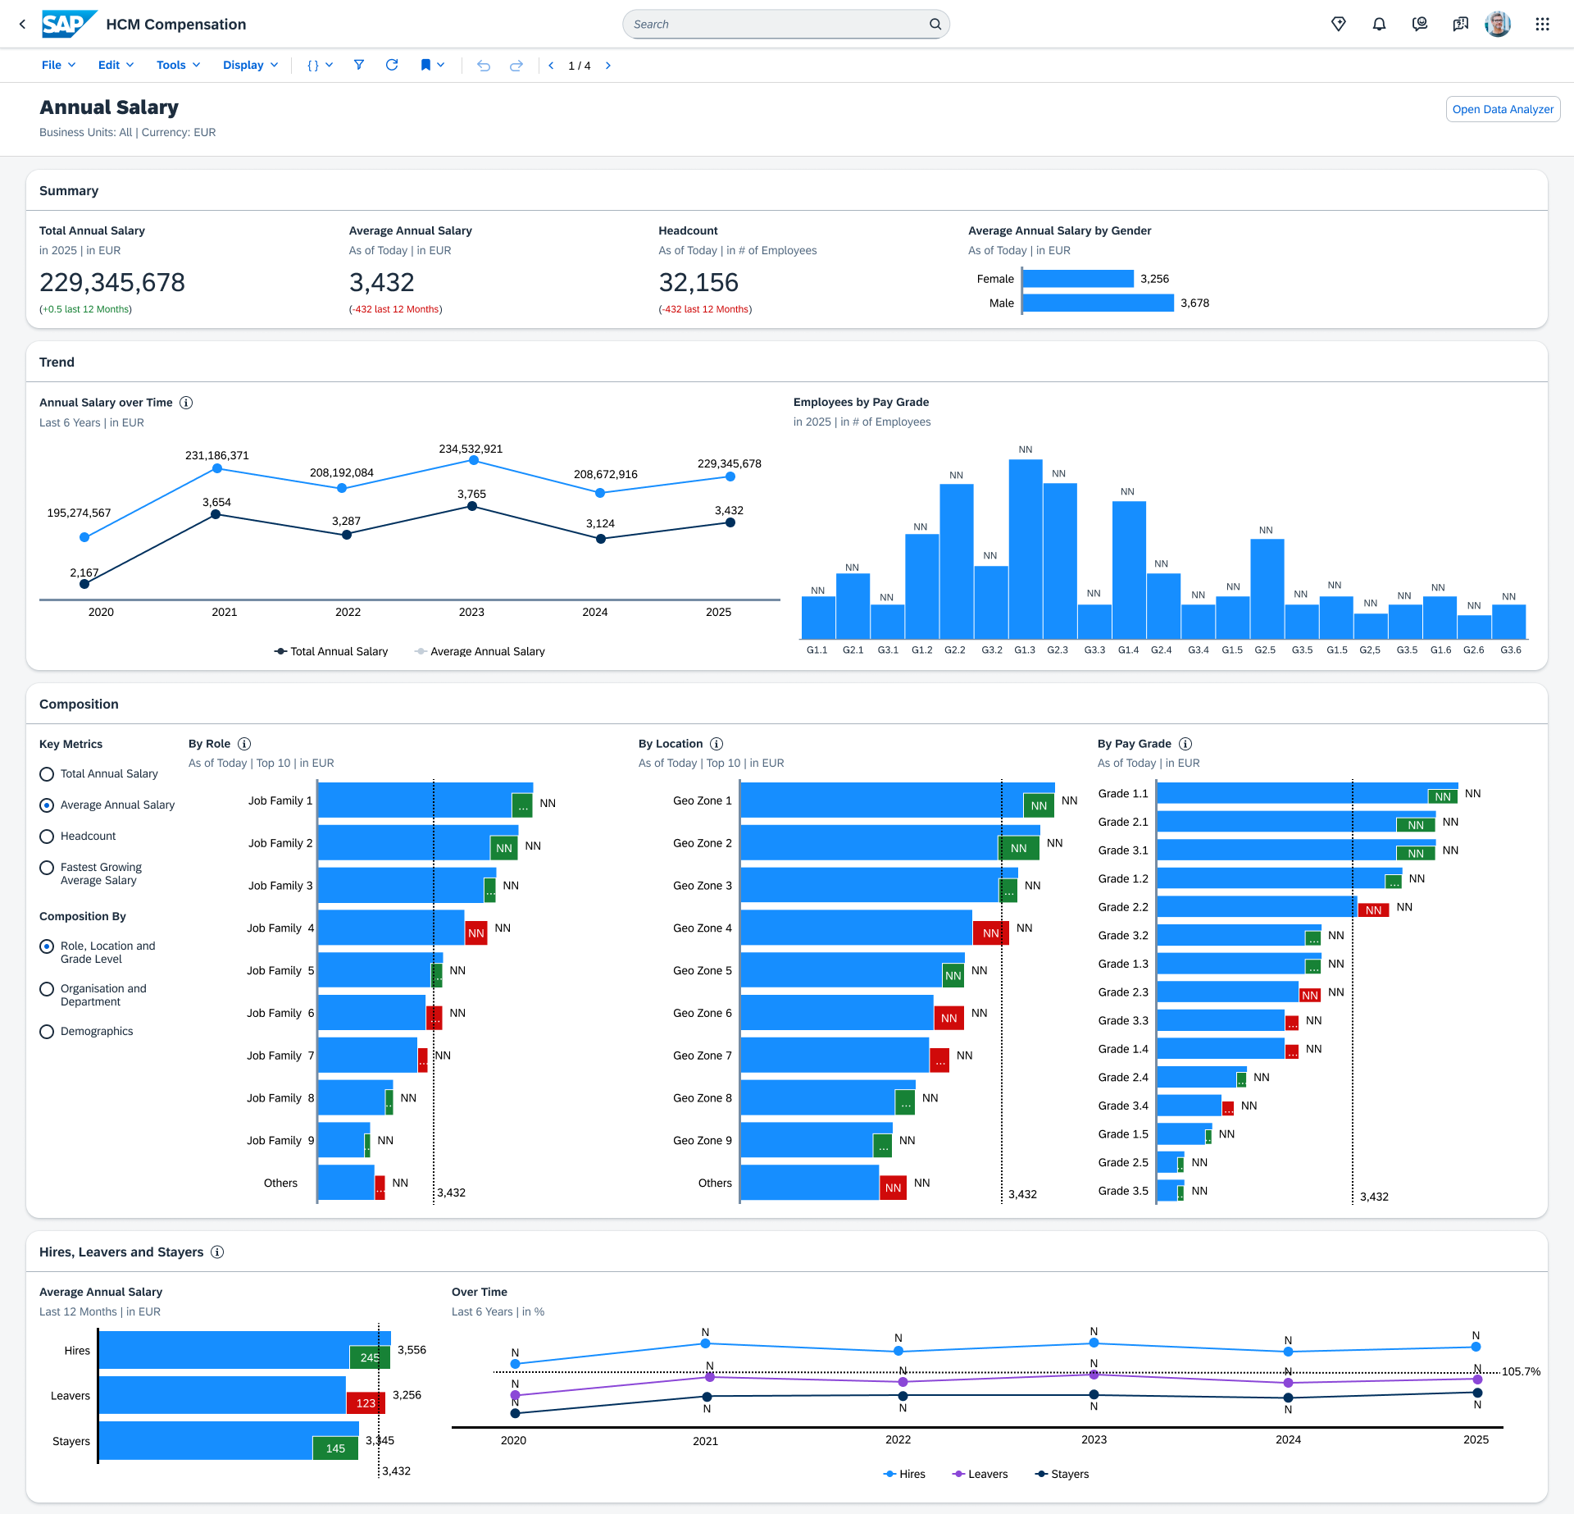Open the support headset icon

(1420, 25)
